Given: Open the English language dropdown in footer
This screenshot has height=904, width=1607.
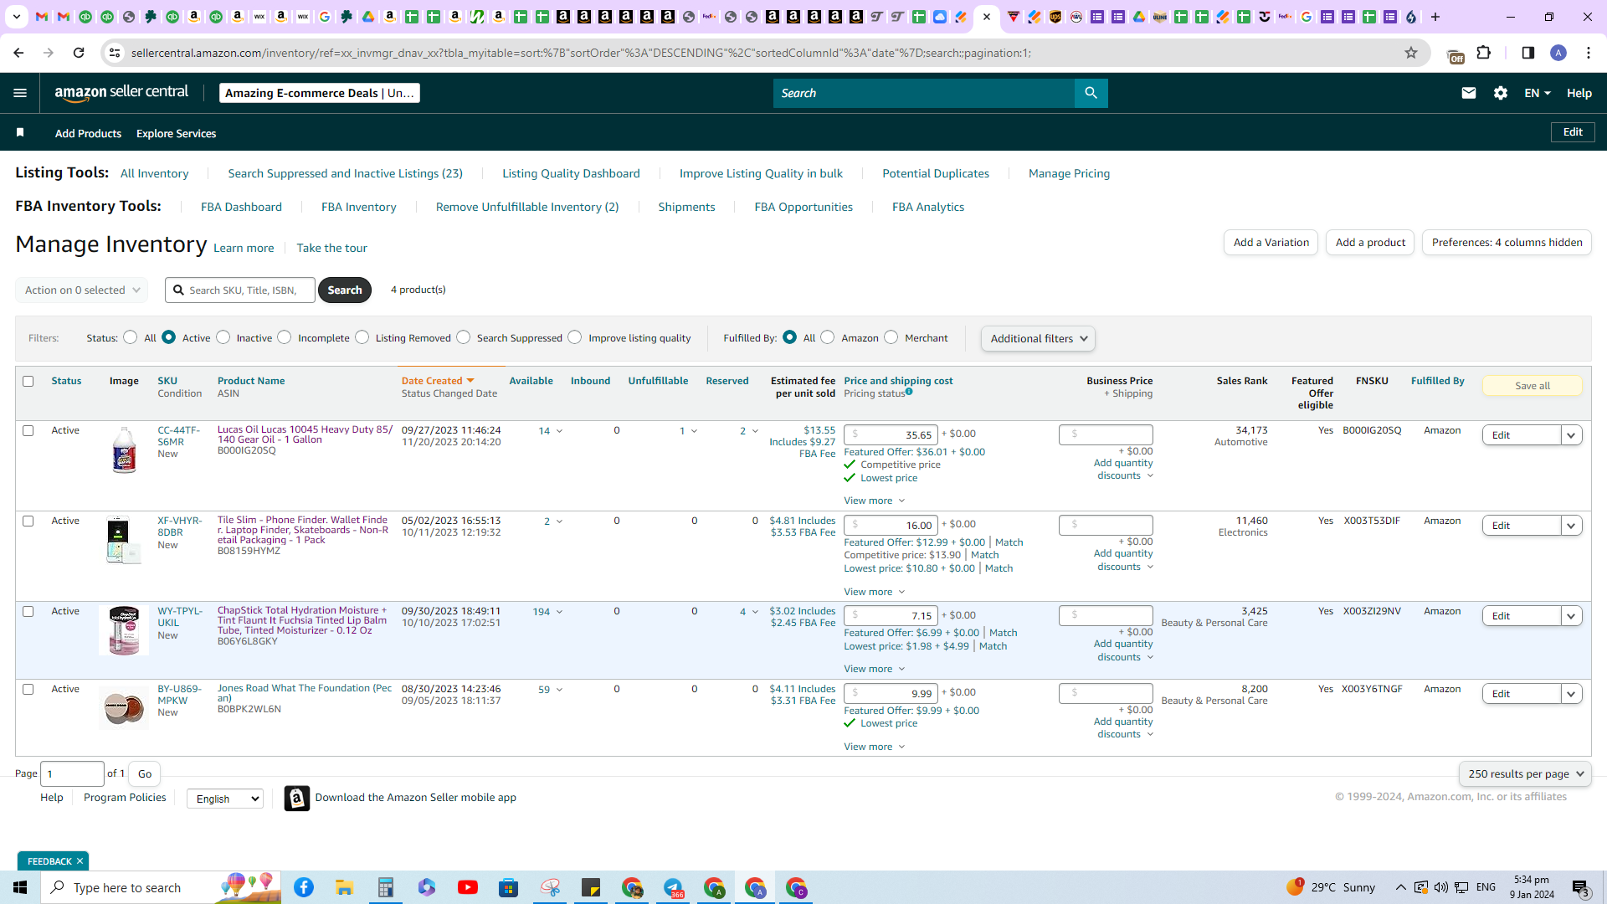Looking at the screenshot, I should (x=224, y=799).
